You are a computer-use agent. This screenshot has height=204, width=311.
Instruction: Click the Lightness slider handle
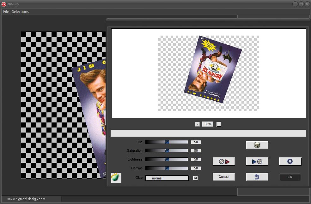pos(167,159)
